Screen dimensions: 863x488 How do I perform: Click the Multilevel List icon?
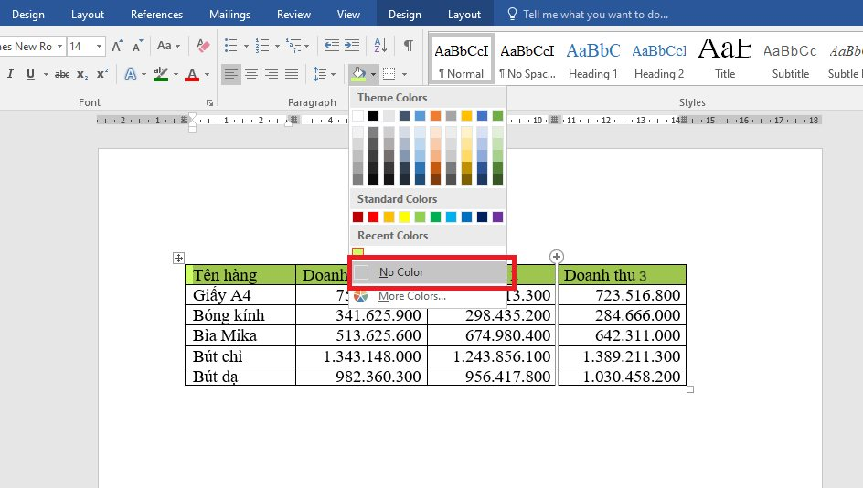pos(293,46)
